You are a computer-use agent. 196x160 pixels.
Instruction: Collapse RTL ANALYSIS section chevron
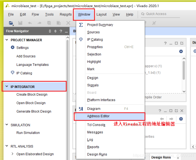point(7,146)
